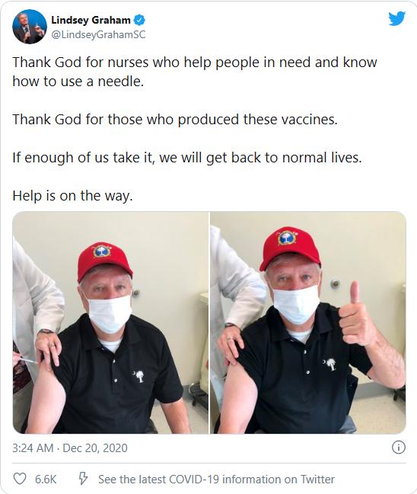The width and height of the screenshot is (417, 494).
Task: Click the sentence about produced vaccines
Action: (x=175, y=120)
